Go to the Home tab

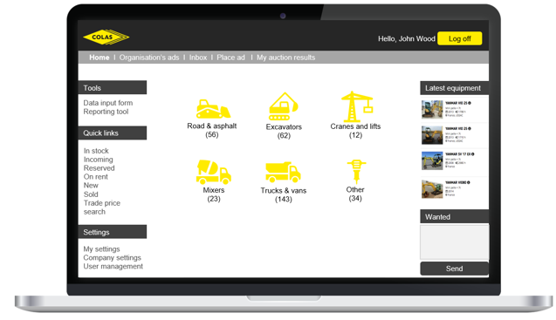pyautogui.click(x=100, y=58)
